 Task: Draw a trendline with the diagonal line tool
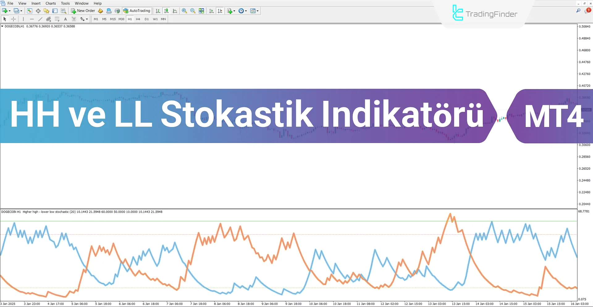coord(40,19)
